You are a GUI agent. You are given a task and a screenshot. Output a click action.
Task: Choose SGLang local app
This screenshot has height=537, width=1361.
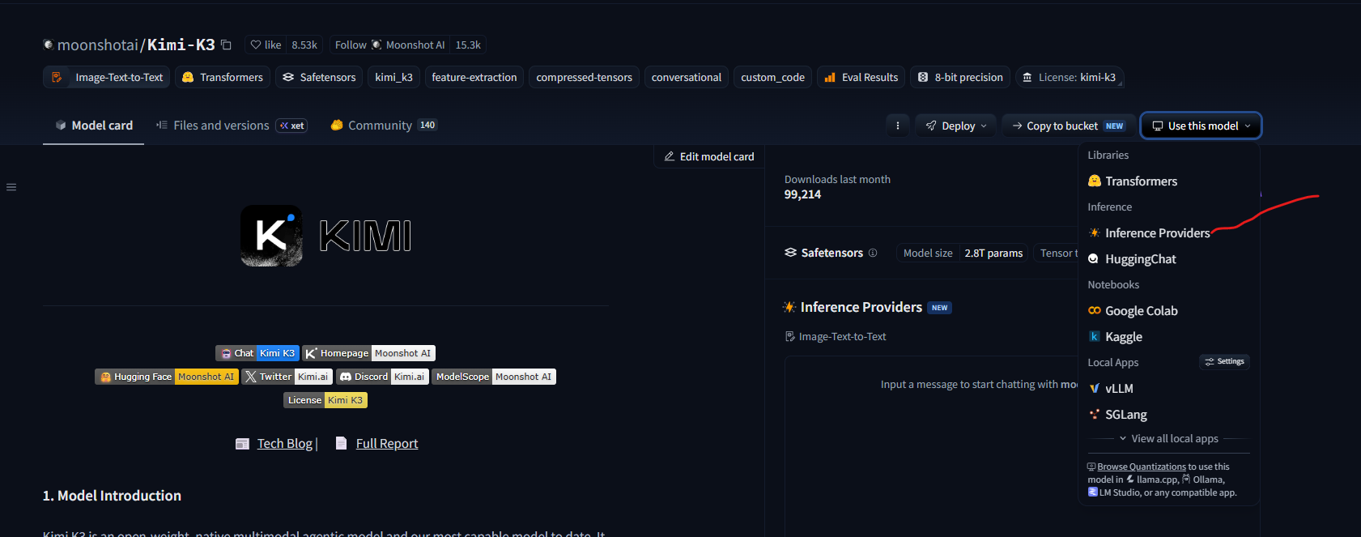pos(1168,415)
